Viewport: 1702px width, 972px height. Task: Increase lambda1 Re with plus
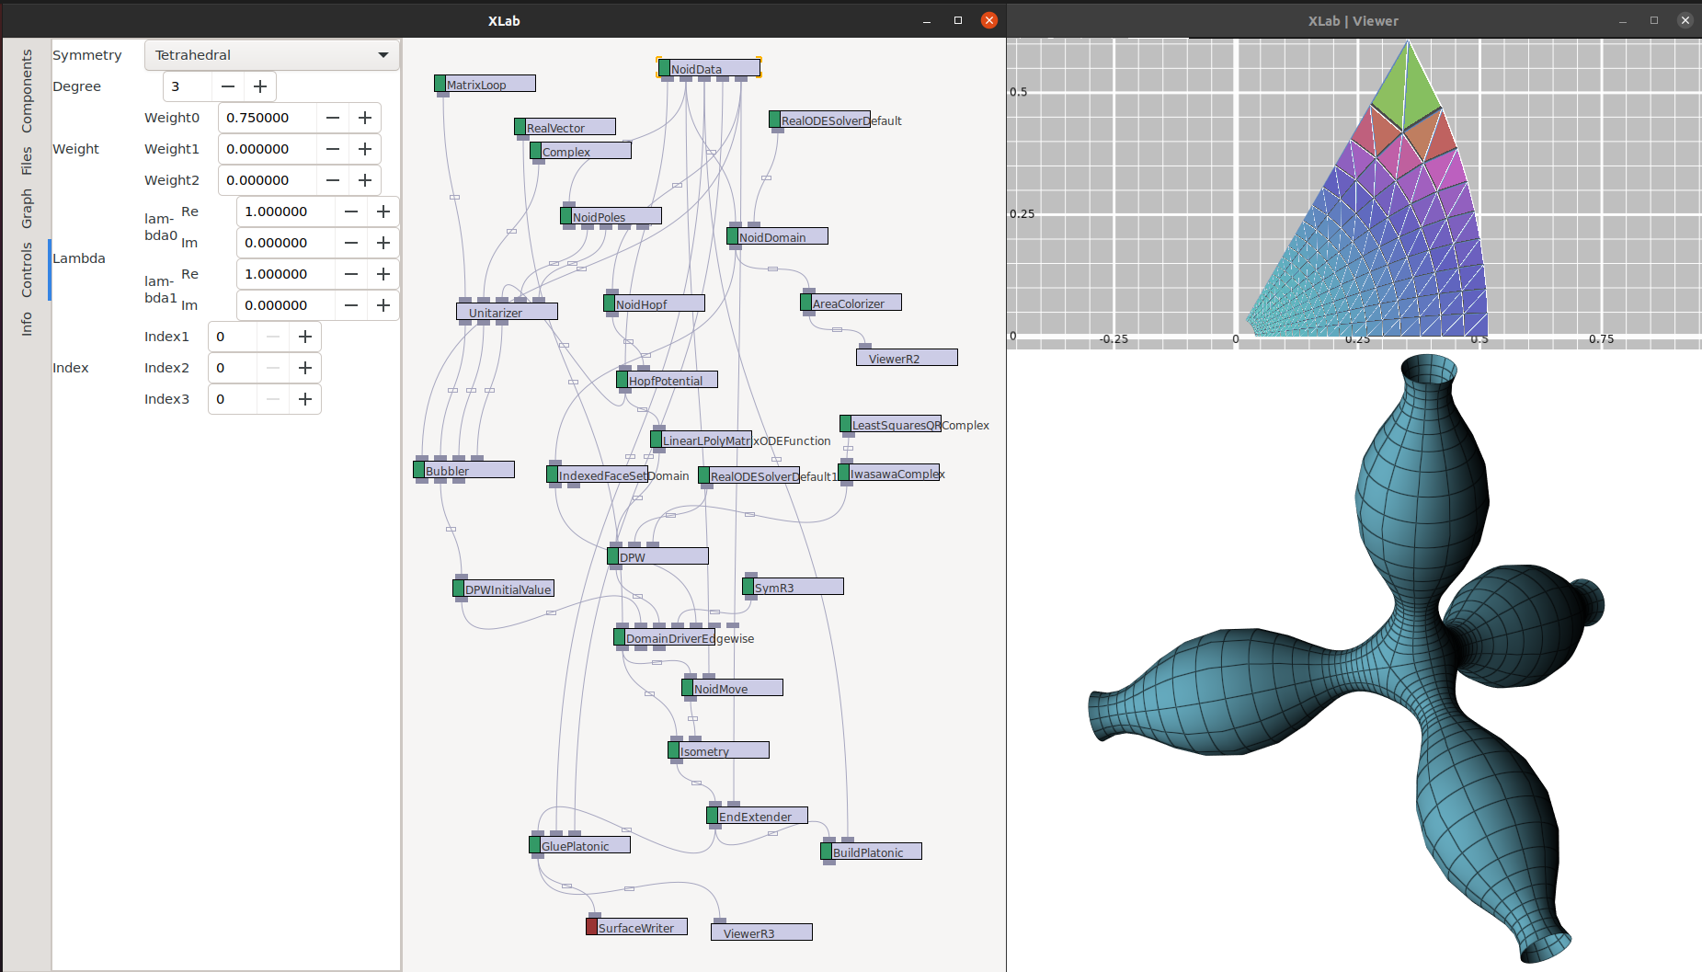tap(383, 274)
